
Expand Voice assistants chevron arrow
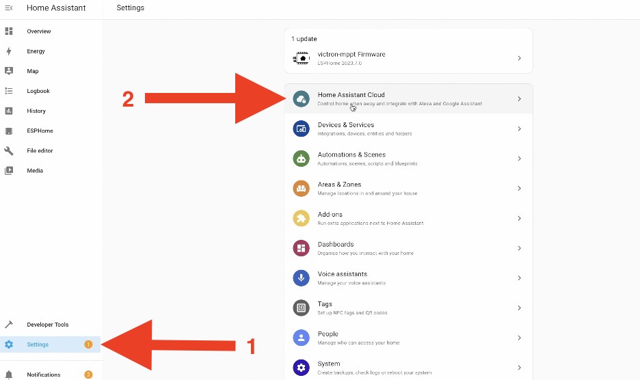[x=519, y=278]
